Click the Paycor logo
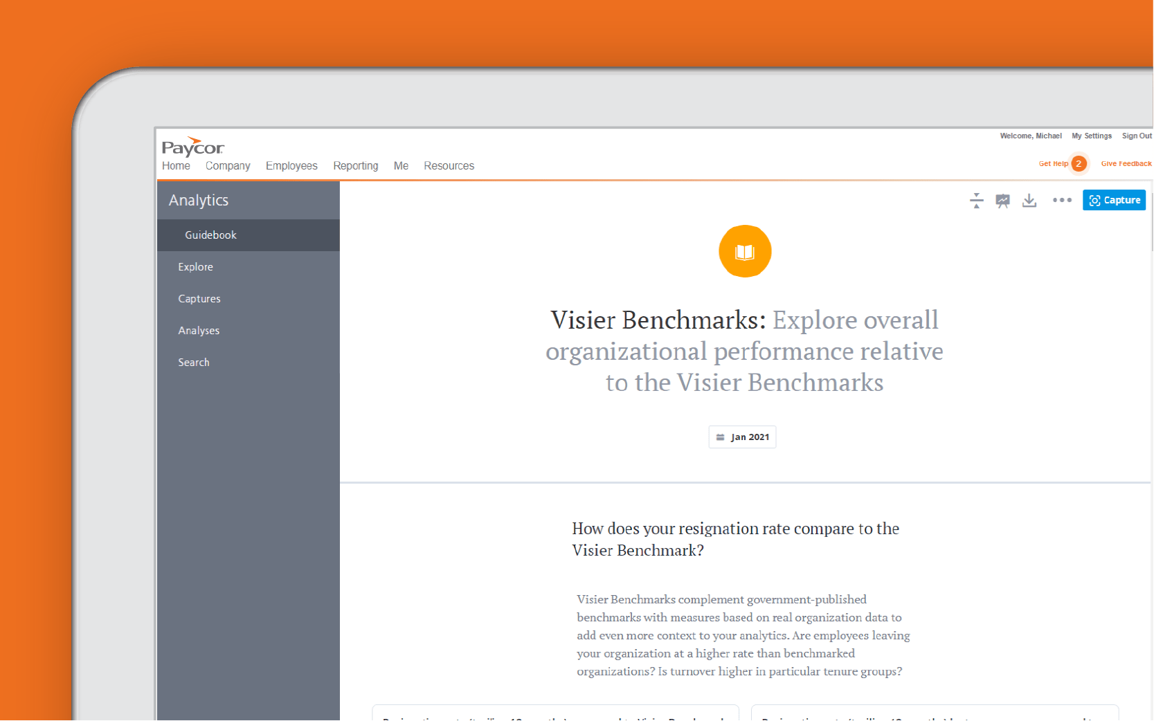 (192, 147)
